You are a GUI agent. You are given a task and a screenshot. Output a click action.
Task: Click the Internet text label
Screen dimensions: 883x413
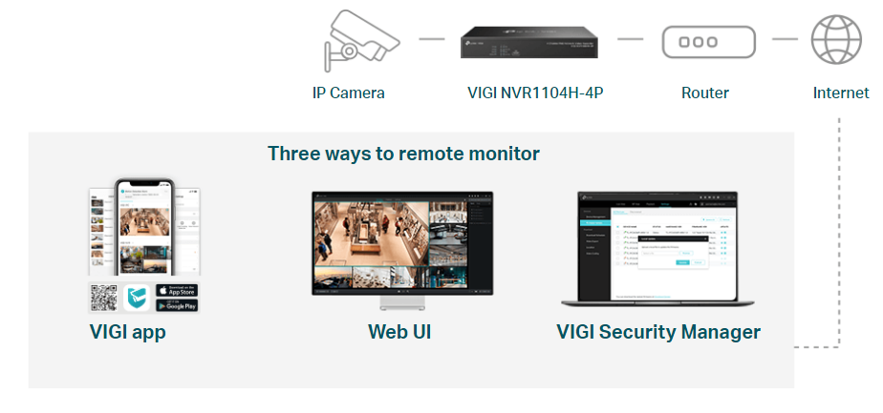[841, 93]
